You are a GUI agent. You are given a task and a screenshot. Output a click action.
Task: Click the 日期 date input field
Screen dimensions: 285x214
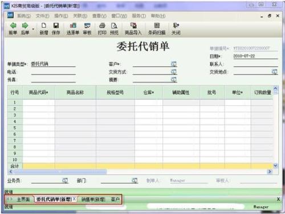(x=255, y=56)
